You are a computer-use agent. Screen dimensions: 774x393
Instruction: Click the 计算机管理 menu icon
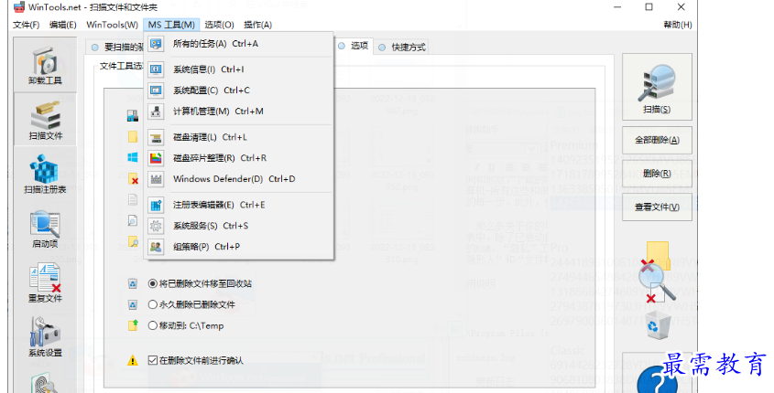(x=156, y=112)
